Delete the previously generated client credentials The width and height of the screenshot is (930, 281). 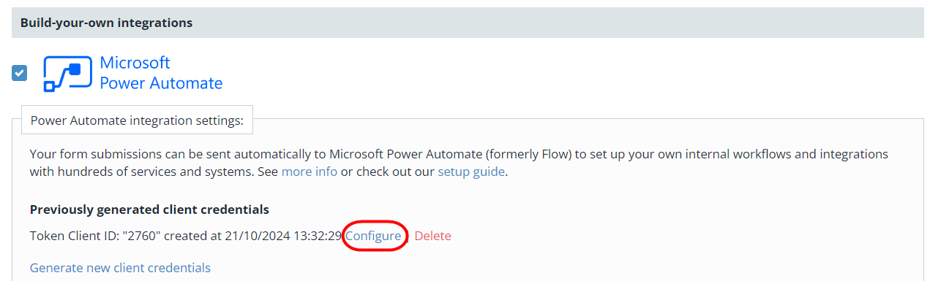coord(432,236)
